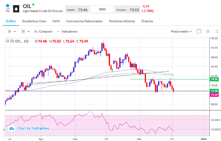Viewport: 221px width, 141px height.
Task: Click the Light Sweet Crude Oil Futures subtitle
Action: 43,11
